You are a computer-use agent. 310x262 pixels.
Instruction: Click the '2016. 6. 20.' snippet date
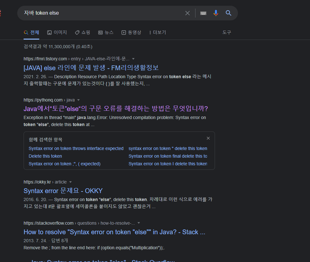(x=35, y=199)
